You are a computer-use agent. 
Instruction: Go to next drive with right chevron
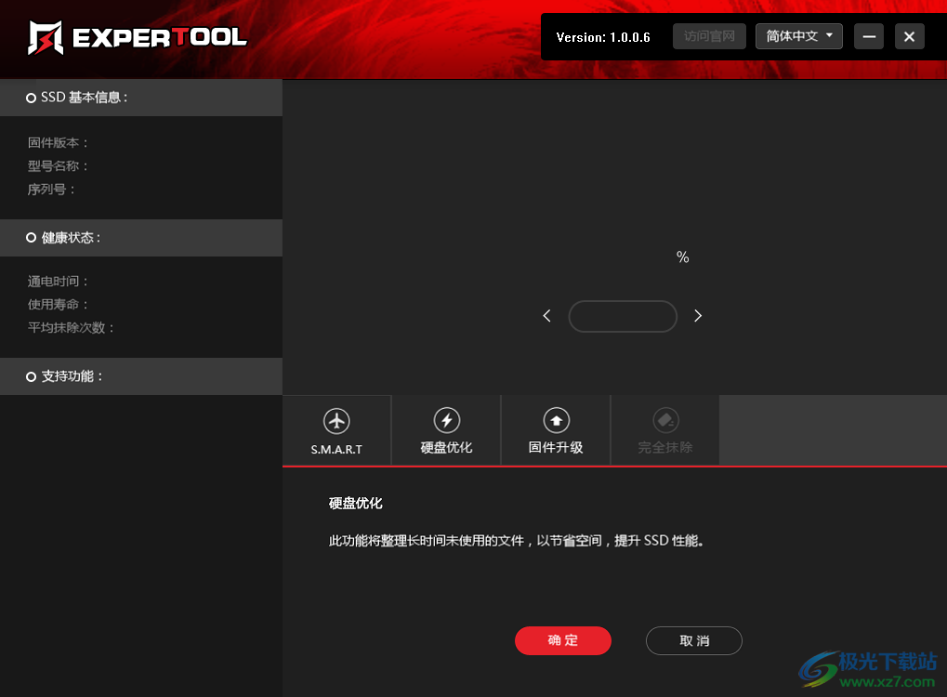point(698,316)
